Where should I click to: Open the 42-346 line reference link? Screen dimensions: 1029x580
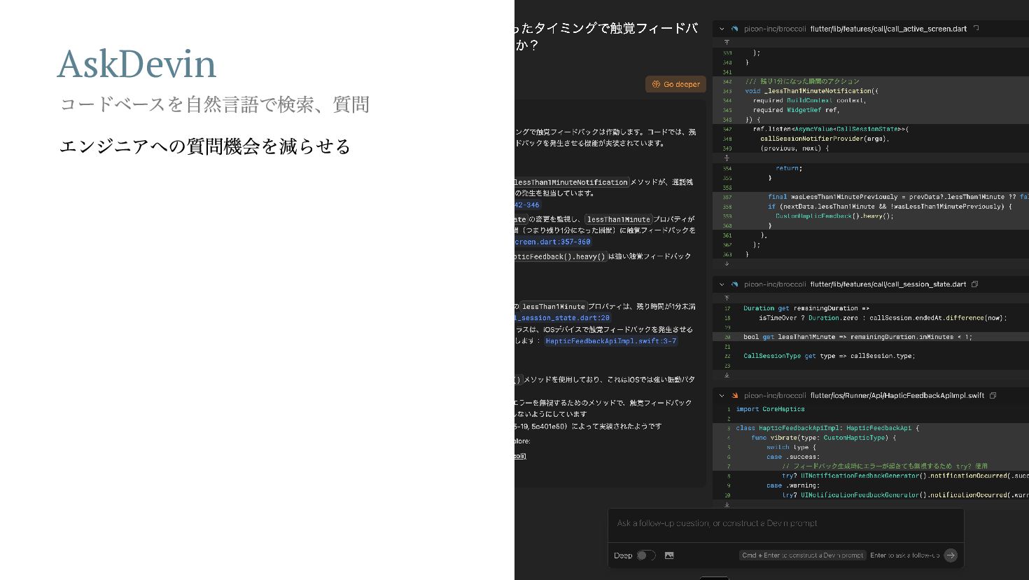(x=527, y=205)
